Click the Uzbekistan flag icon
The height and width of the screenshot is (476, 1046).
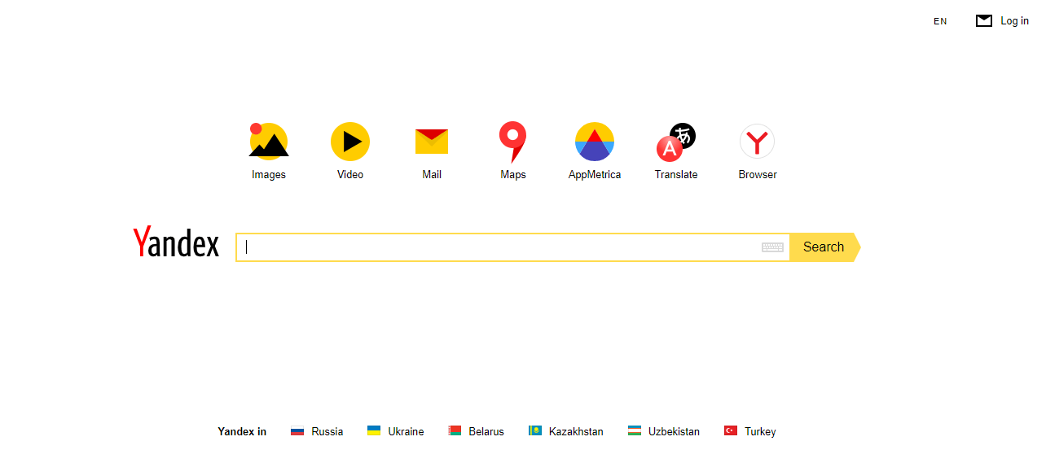tap(635, 431)
